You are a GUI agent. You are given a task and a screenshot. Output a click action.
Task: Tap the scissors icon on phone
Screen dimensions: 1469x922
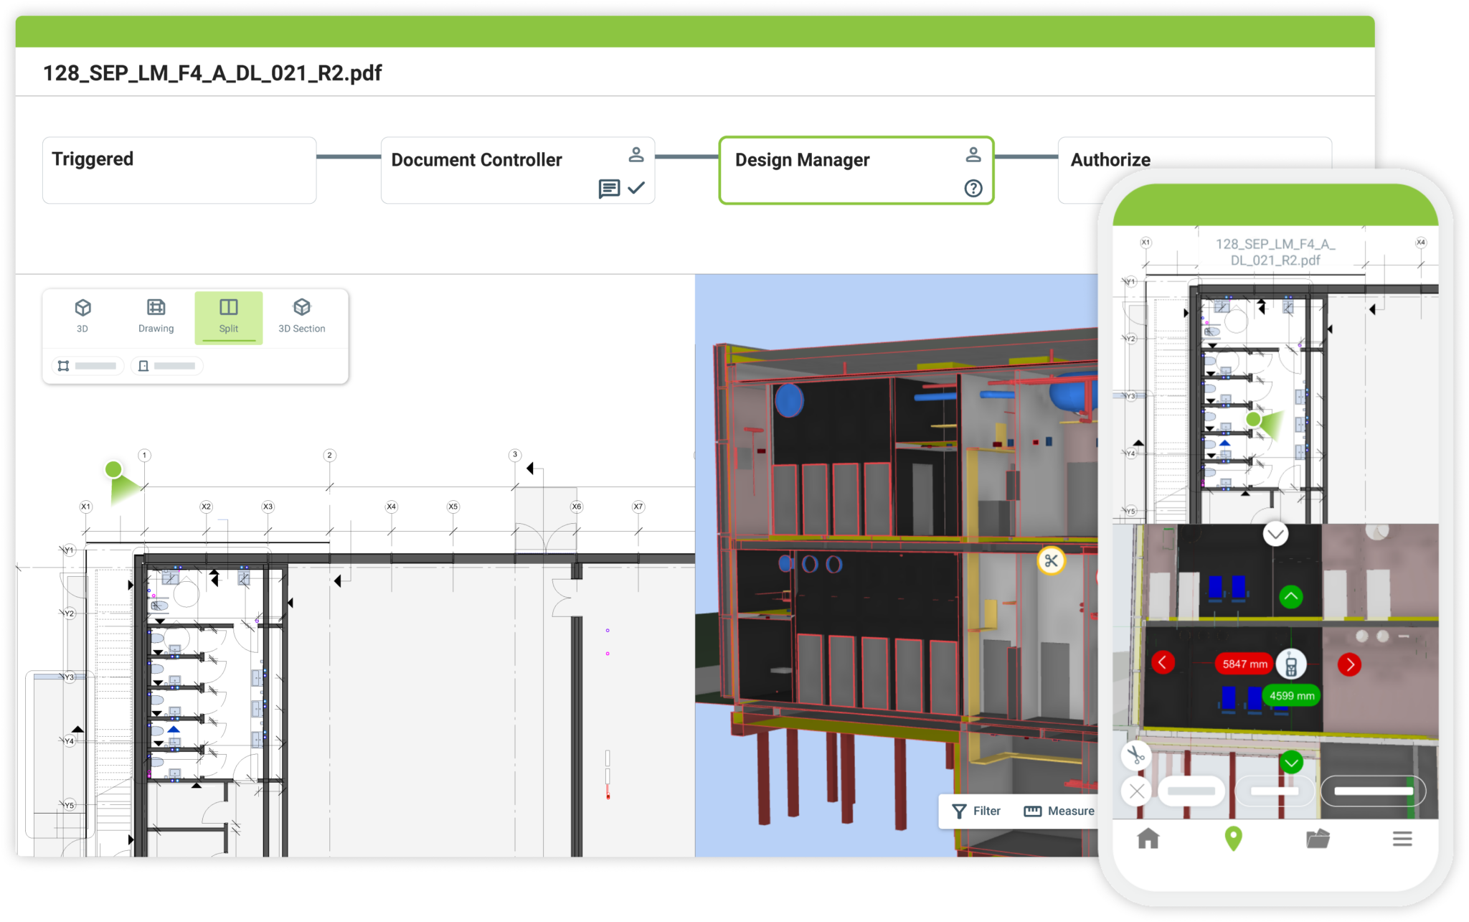pos(1135,755)
